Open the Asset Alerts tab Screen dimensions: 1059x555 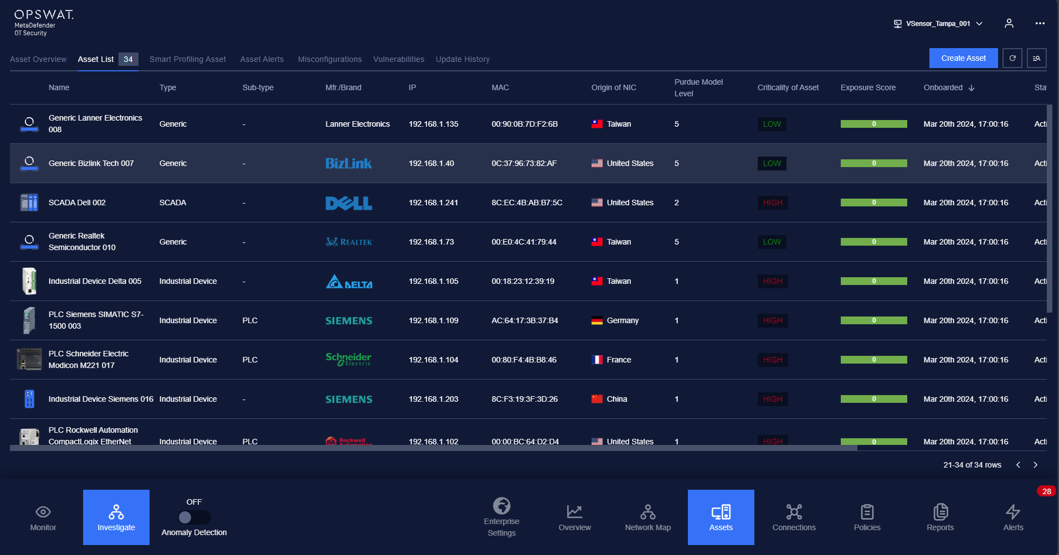262,59
